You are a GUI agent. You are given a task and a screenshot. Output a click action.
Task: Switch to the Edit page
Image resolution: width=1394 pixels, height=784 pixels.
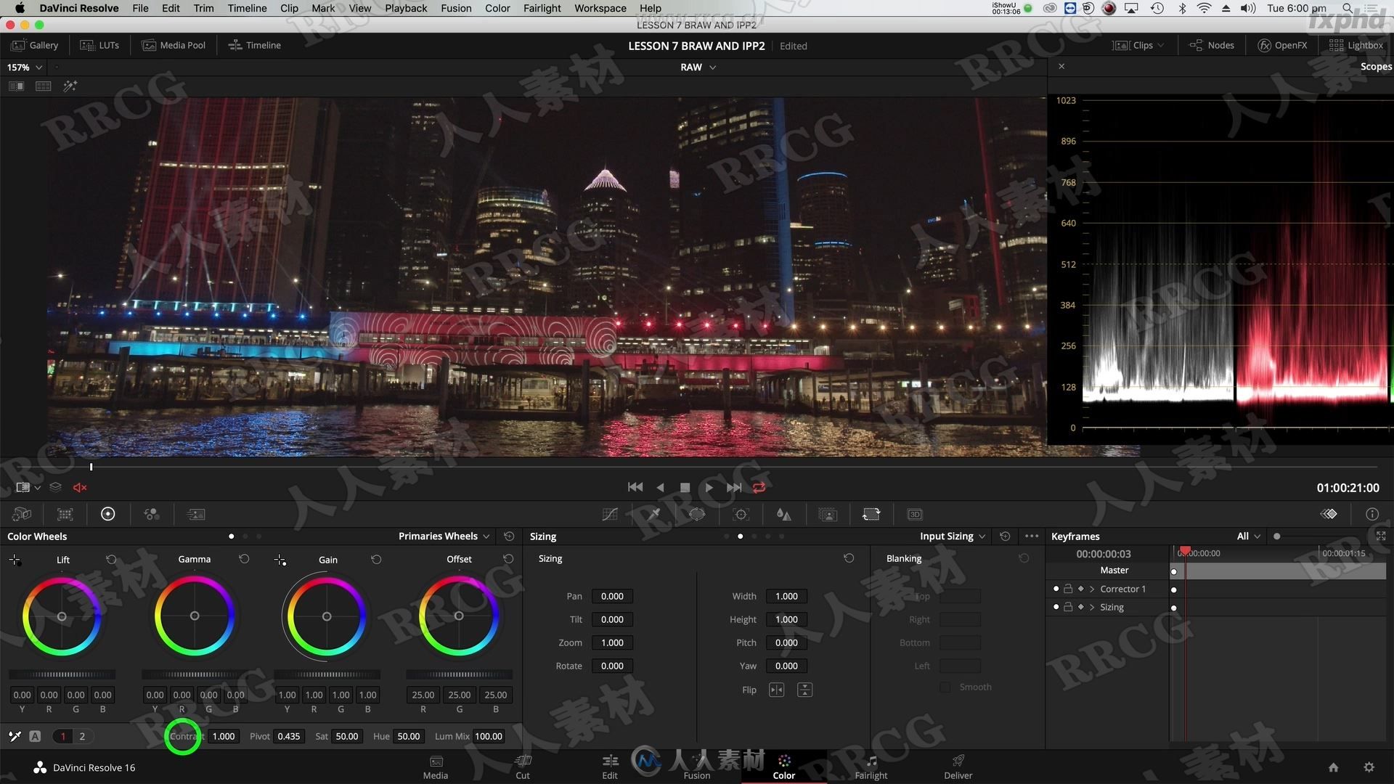[x=610, y=767]
